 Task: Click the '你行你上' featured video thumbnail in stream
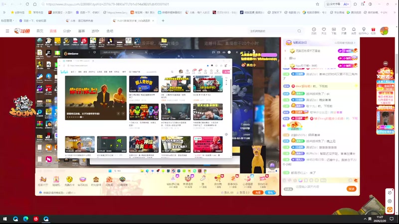[96, 98]
